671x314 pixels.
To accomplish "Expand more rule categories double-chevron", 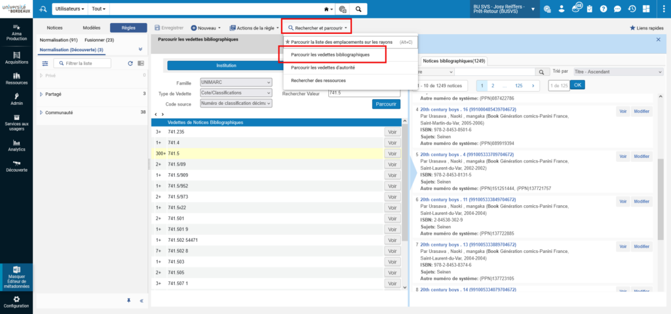I will 140,49.
